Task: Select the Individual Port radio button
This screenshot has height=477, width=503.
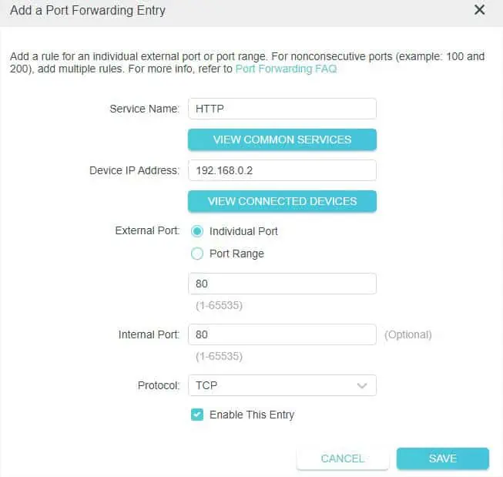Action: coord(197,231)
